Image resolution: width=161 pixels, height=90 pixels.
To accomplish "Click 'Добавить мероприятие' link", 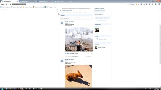I will (x=67, y=10).
